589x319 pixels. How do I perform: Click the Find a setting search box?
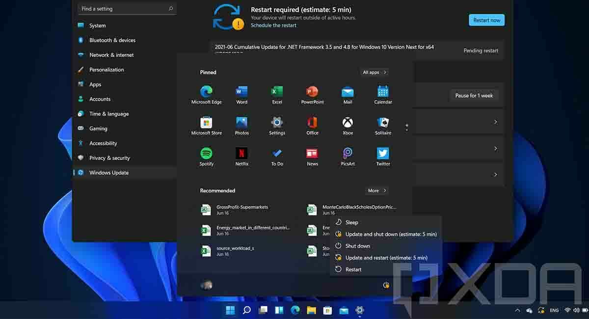[x=127, y=9]
